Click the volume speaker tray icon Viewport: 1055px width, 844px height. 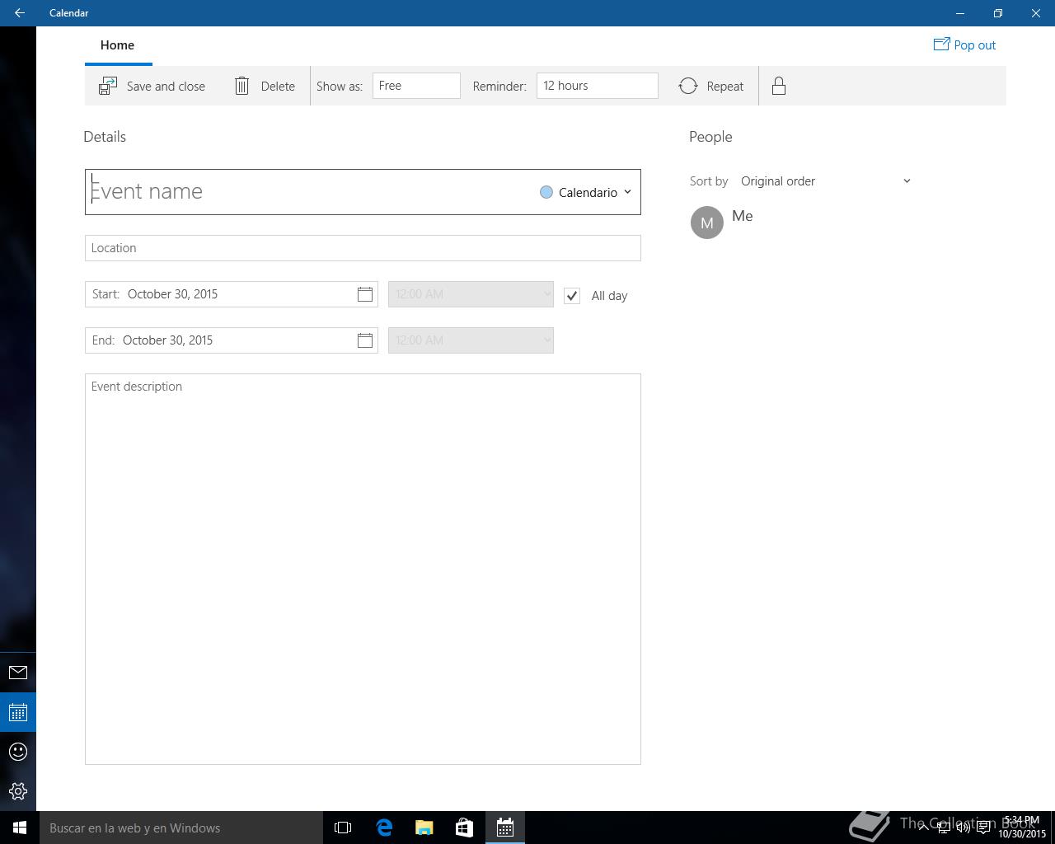pyautogui.click(x=963, y=828)
